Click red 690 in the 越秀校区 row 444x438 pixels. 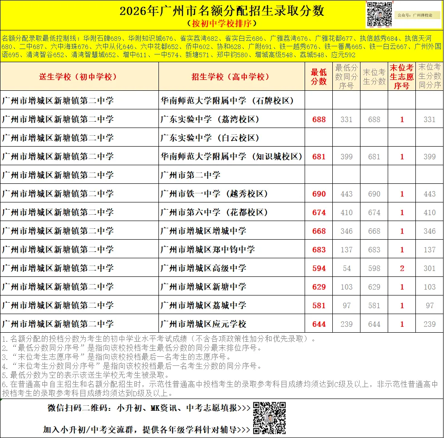(x=319, y=194)
